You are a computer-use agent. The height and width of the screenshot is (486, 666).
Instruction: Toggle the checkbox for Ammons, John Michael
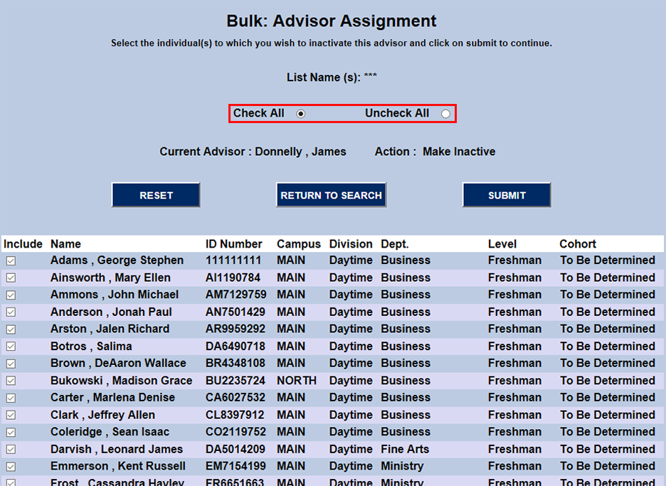(10, 295)
